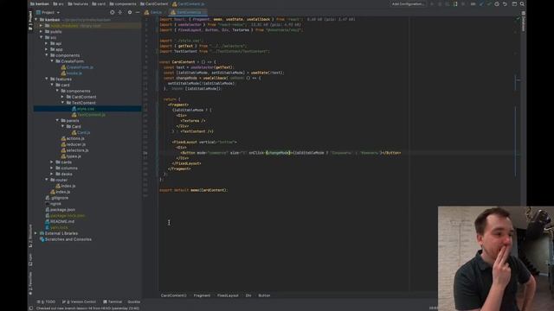Select CreateForm.js file in tree
The width and height of the screenshot is (554, 311).
77,67
